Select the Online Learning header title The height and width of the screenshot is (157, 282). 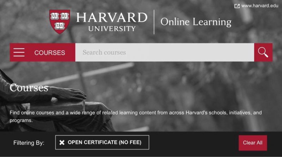196,22
